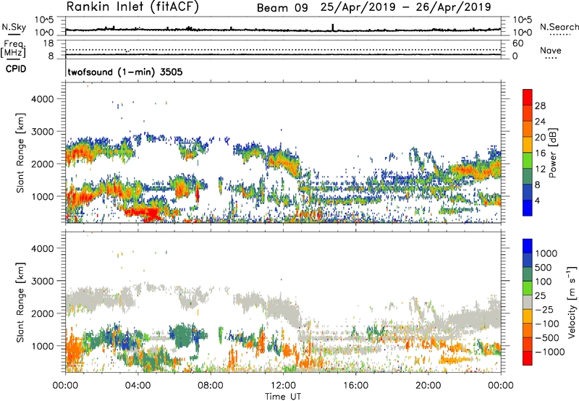Click the 'N.Search' legend label
This screenshot has height=401, width=579.
coord(559,27)
